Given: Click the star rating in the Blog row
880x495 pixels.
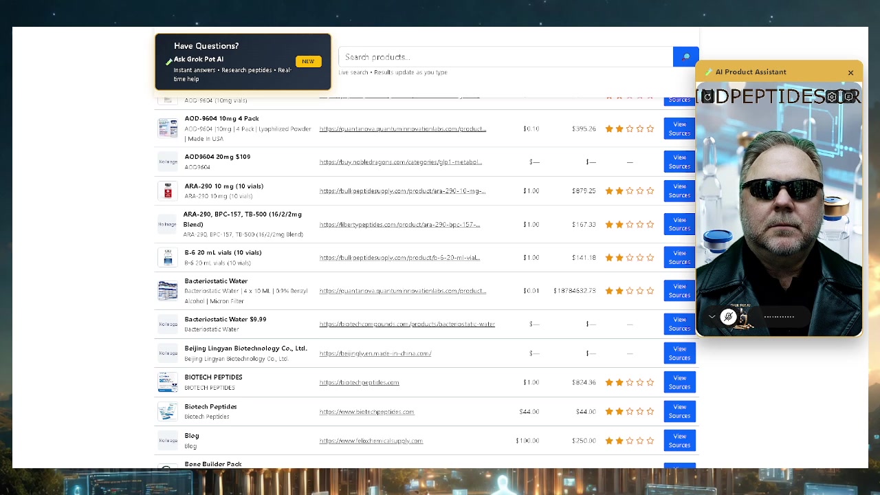Looking at the screenshot, I should click(x=629, y=441).
